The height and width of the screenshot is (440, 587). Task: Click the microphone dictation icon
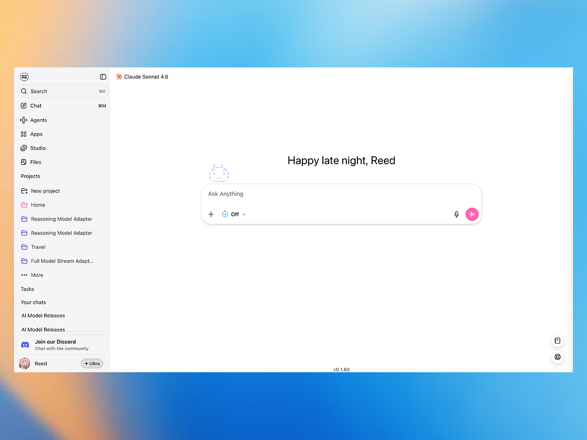coord(456,214)
